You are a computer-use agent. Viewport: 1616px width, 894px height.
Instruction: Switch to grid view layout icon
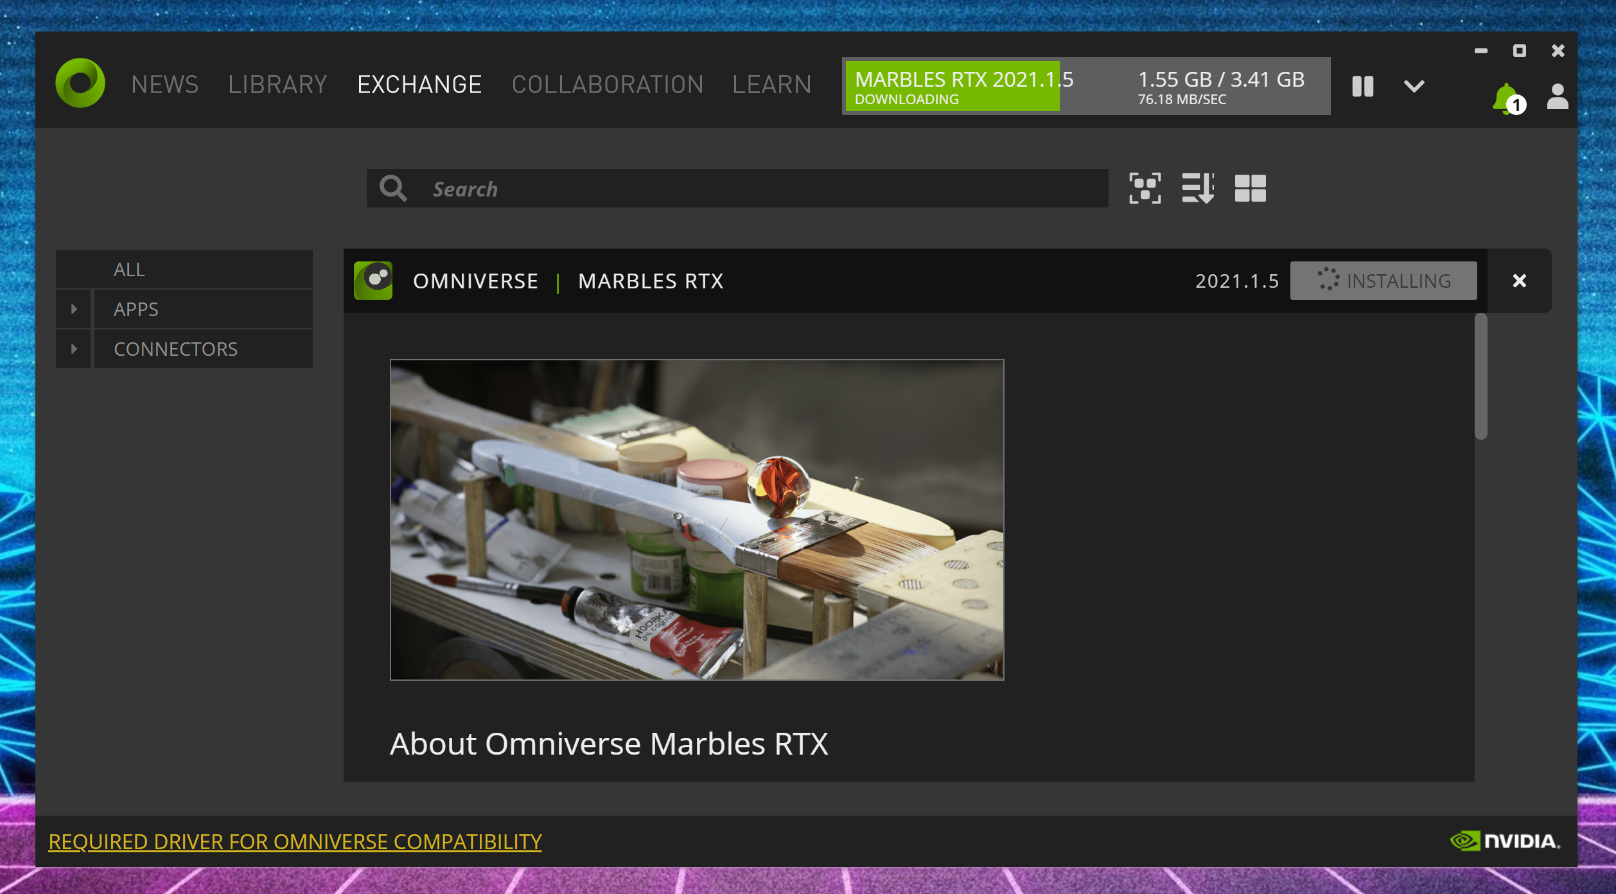tap(1250, 188)
